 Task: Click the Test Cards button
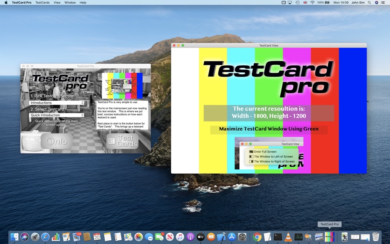click(122, 141)
